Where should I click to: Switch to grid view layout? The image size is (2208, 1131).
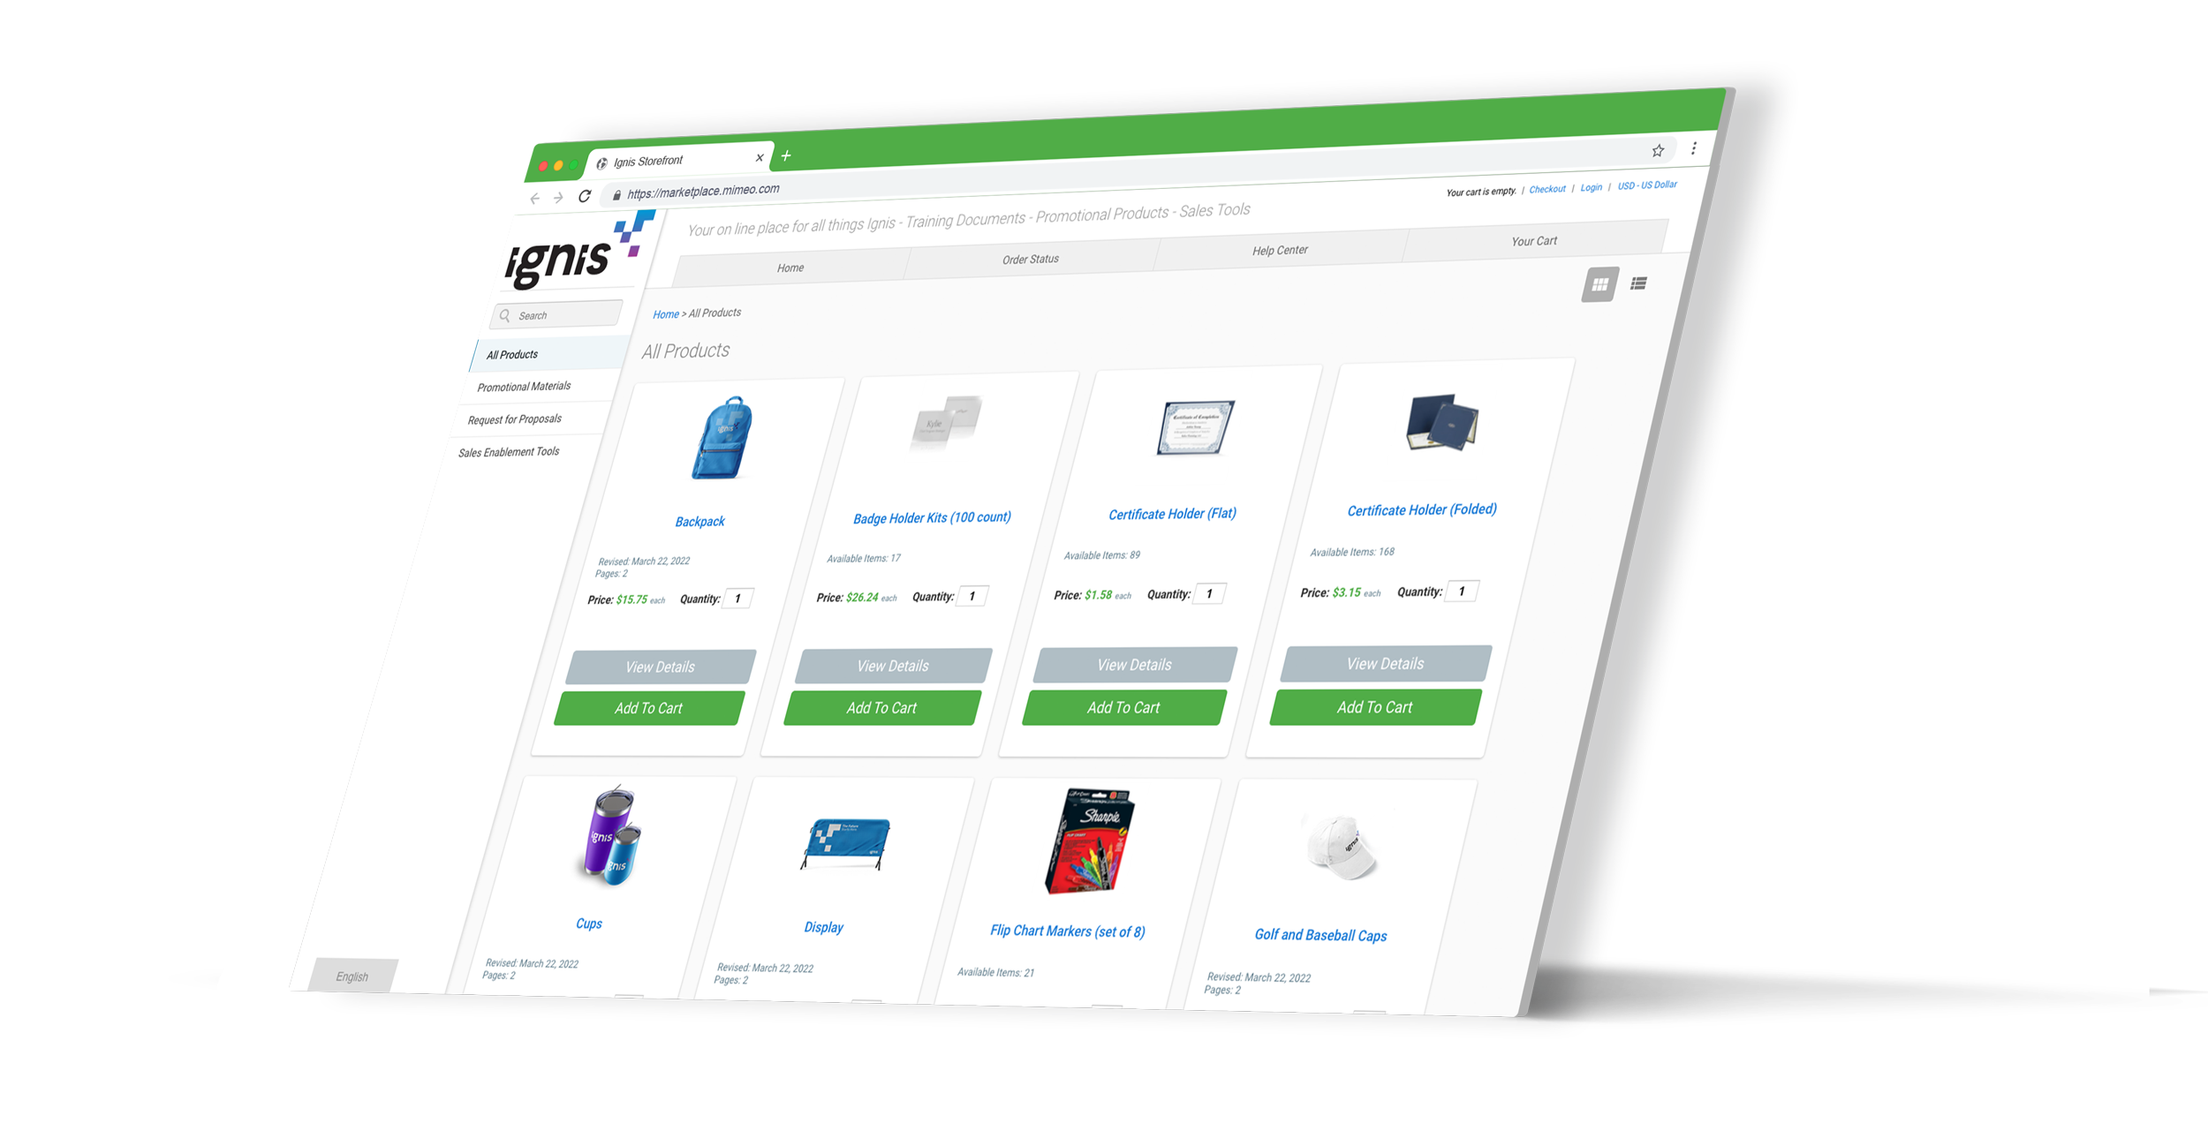pyautogui.click(x=1601, y=284)
